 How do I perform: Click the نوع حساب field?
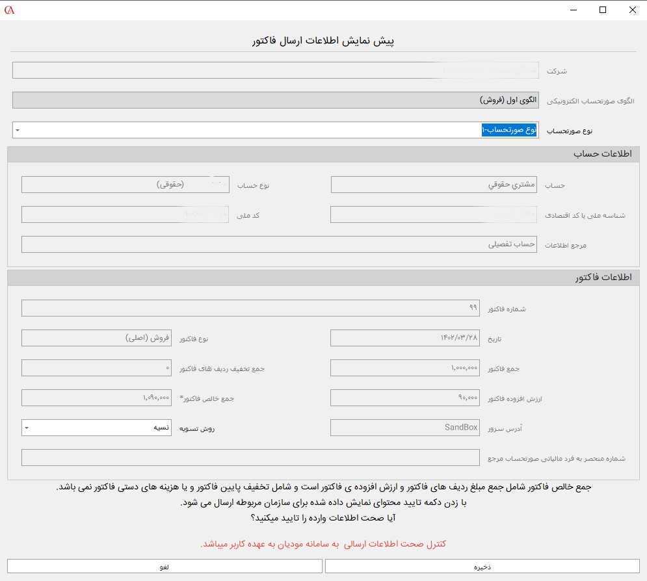(x=125, y=185)
